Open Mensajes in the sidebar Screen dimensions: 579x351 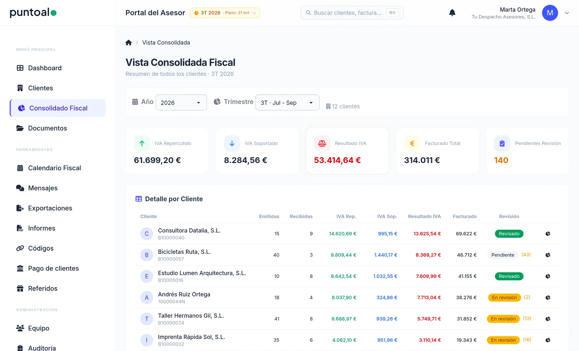(x=58, y=188)
